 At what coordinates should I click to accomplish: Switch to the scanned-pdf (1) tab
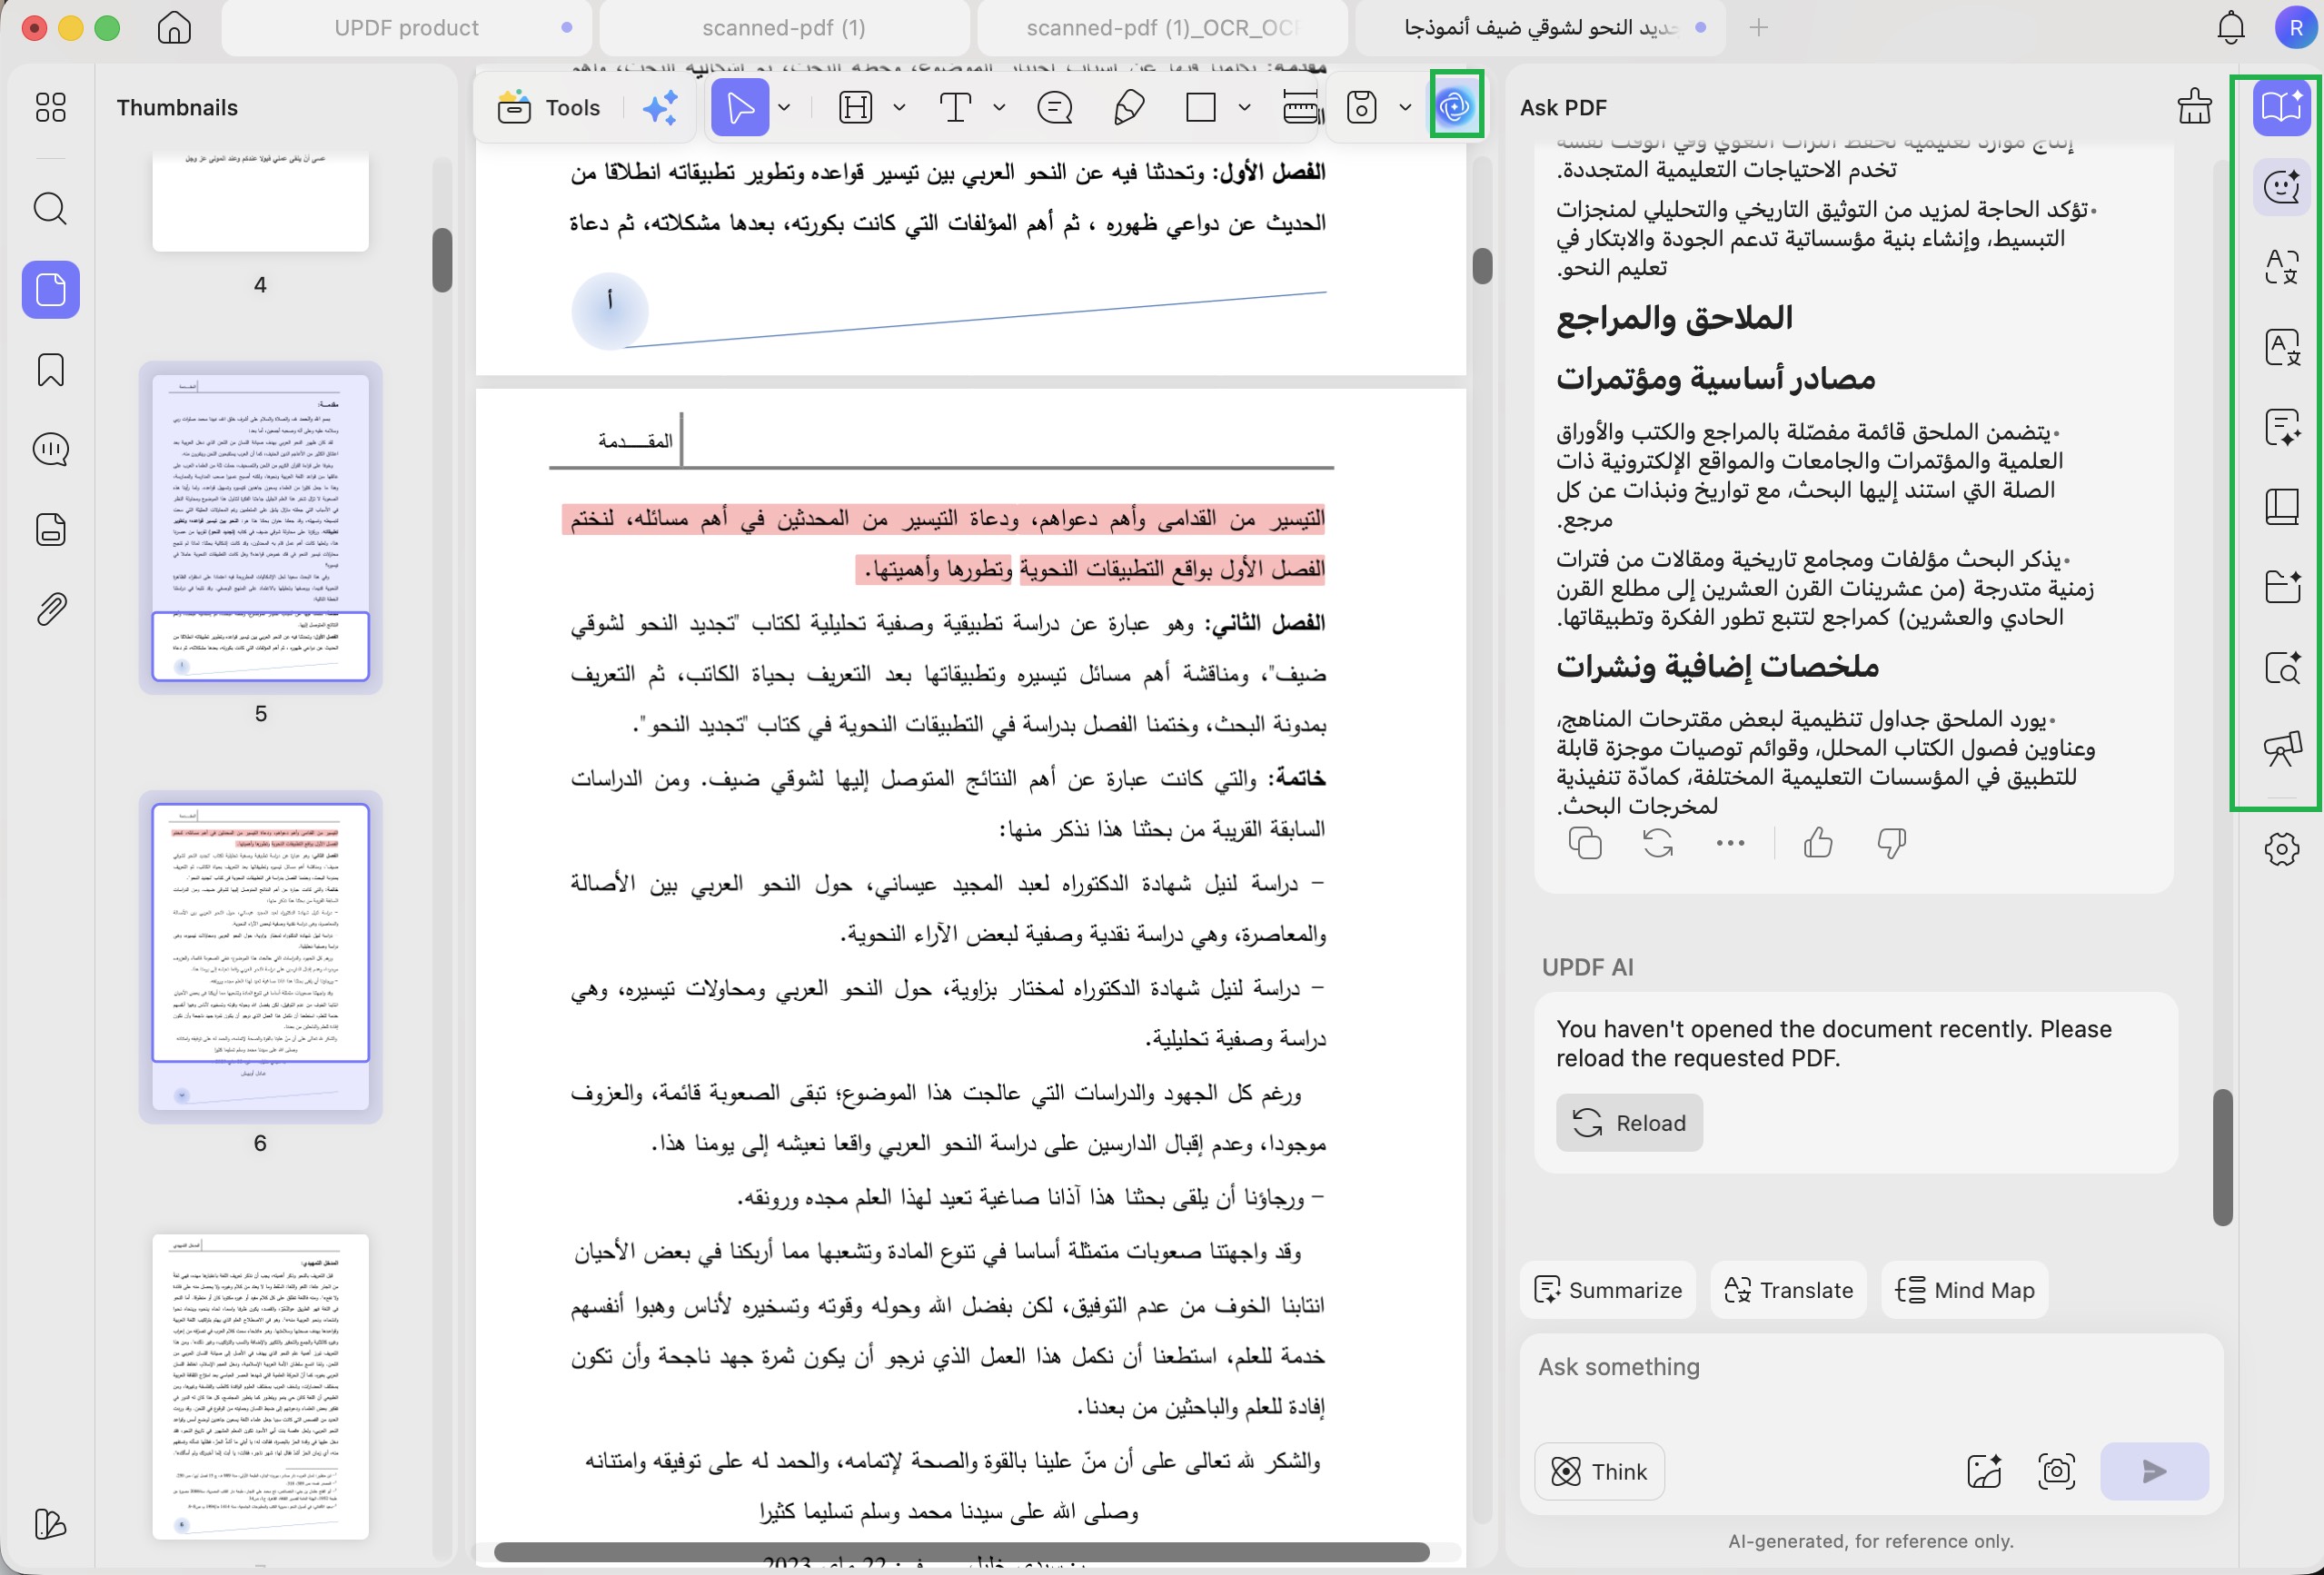coord(784,27)
